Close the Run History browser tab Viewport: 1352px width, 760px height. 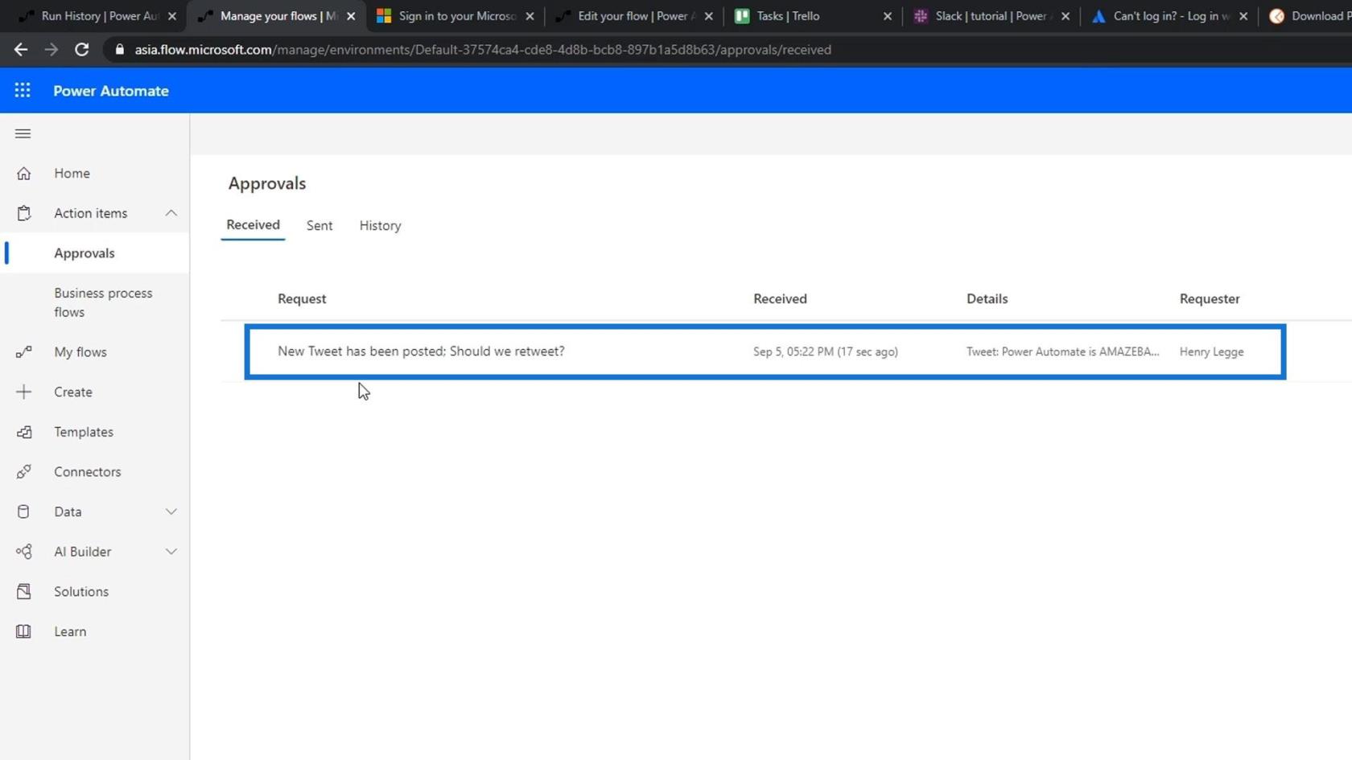pyautogui.click(x=172, y=16)
